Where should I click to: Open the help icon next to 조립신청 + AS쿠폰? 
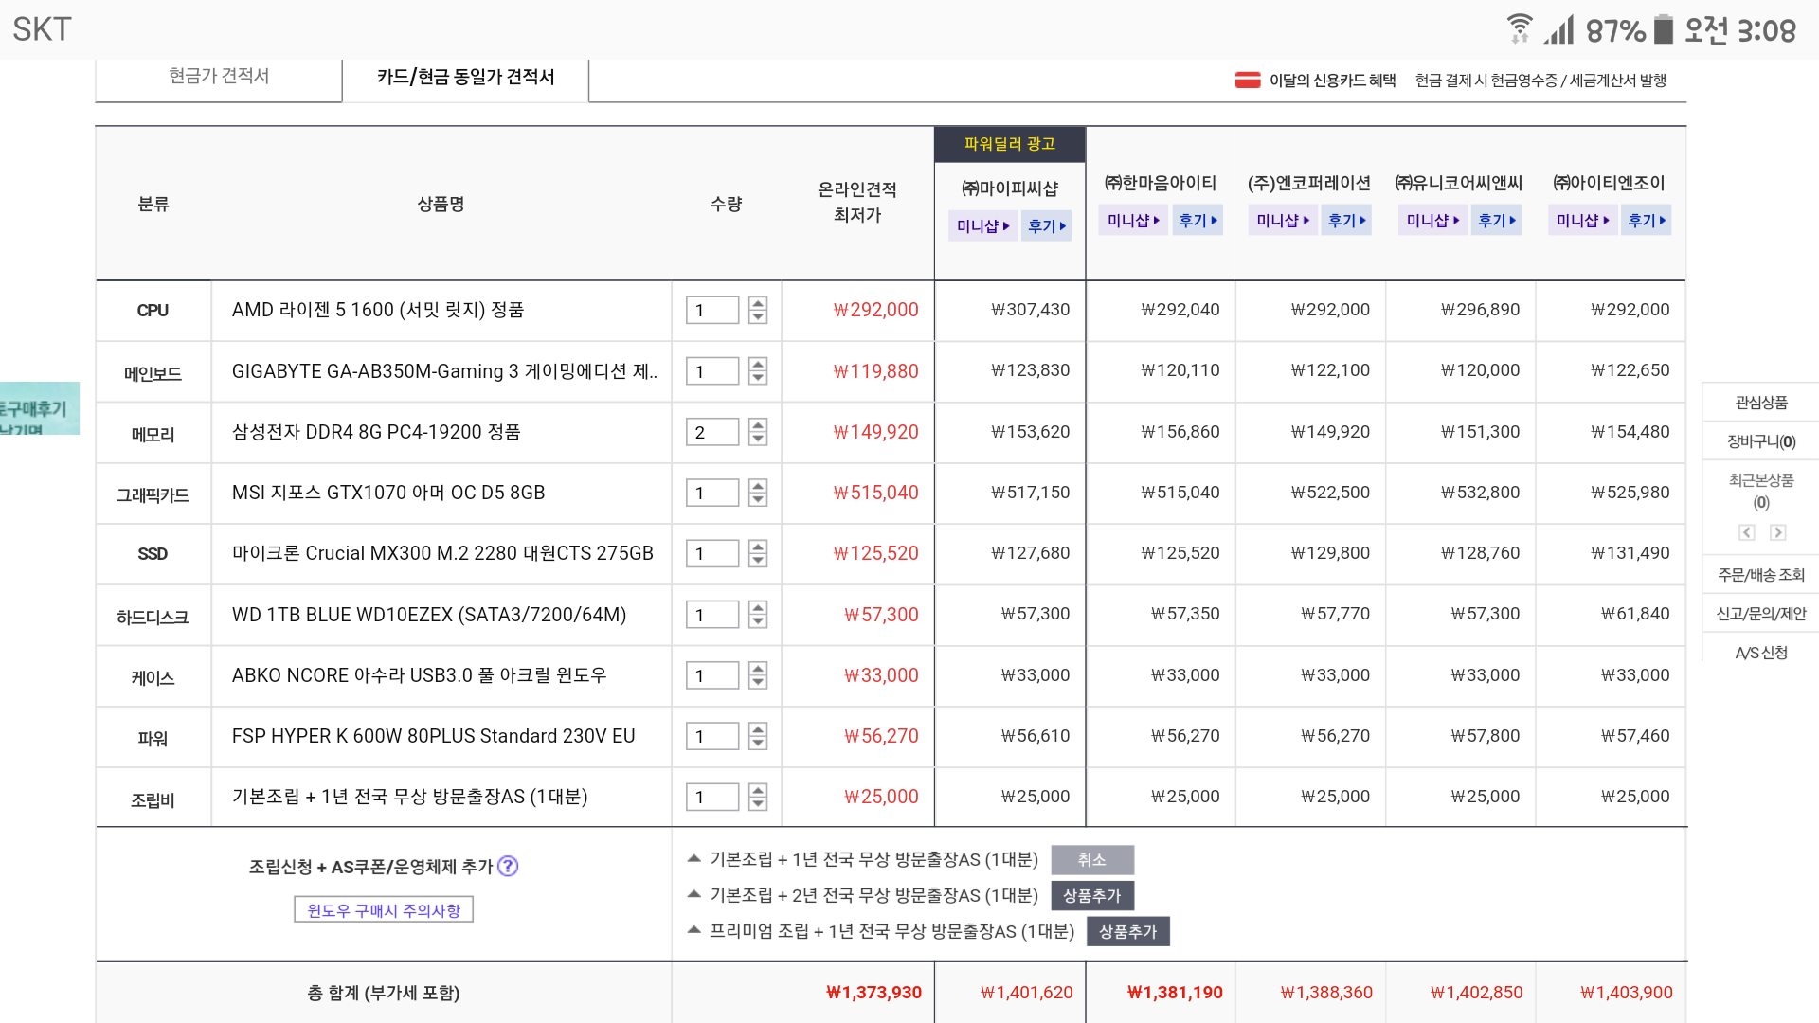click(x=508, y=866)
